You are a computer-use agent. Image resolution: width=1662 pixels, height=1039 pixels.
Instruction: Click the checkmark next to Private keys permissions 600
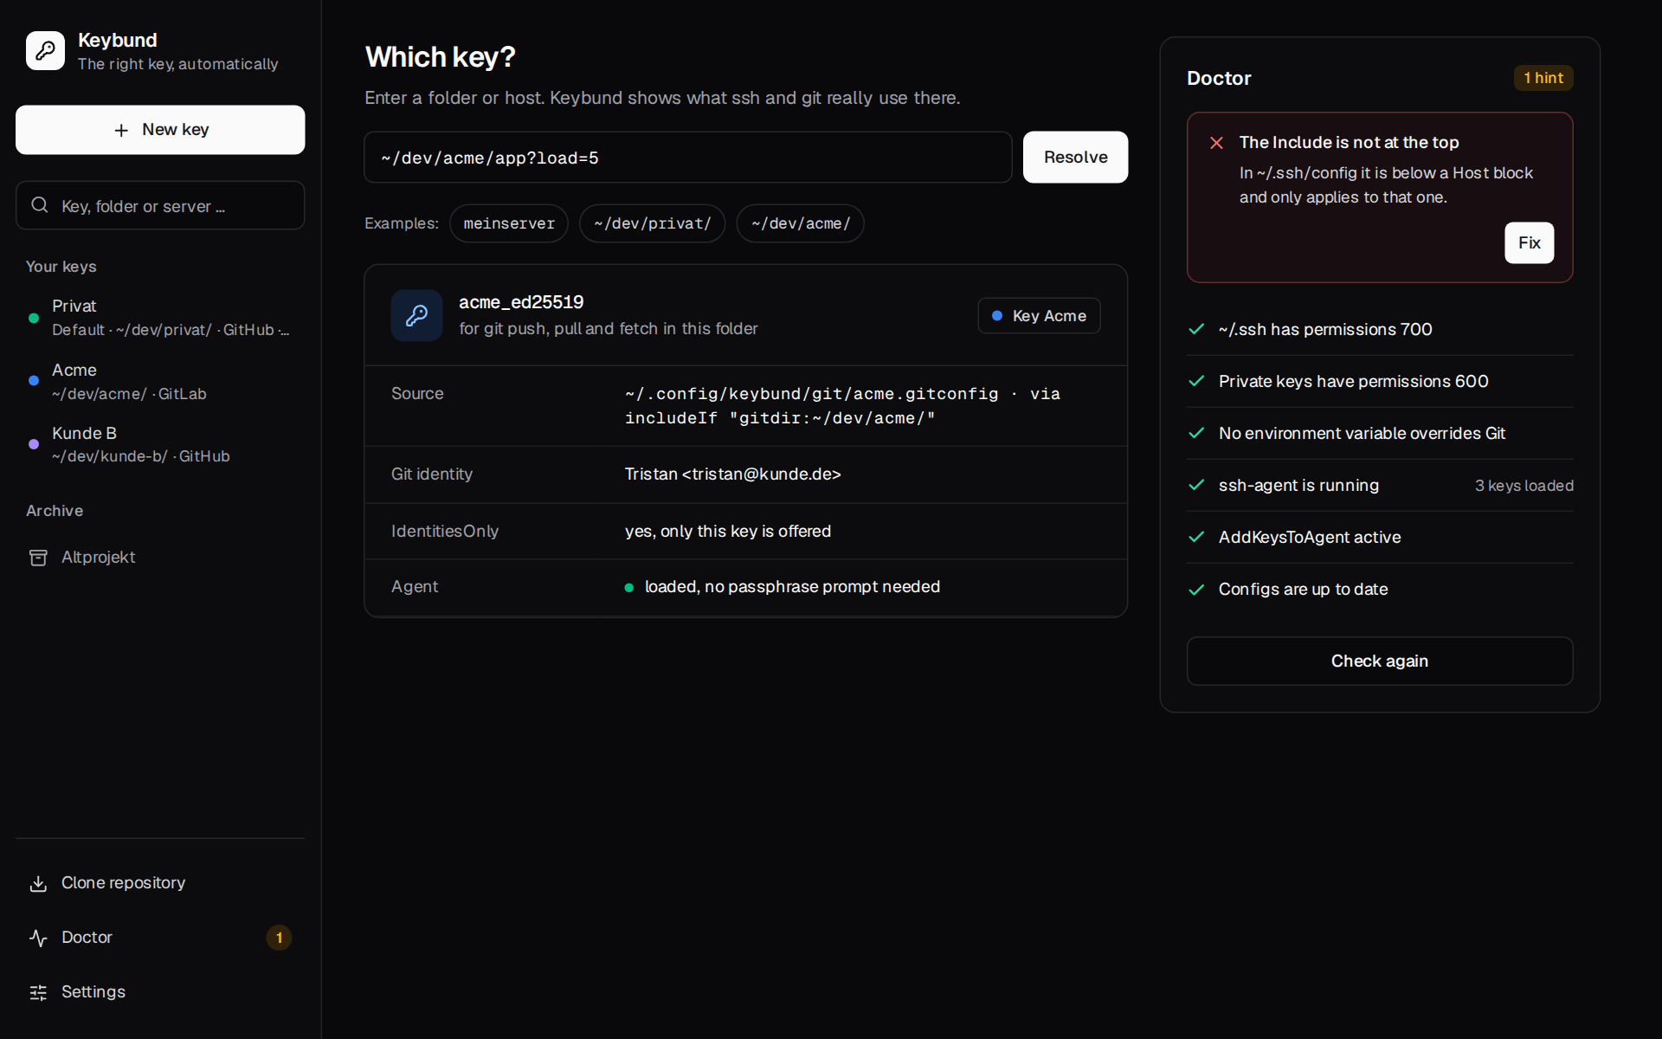coord(1197,381)
